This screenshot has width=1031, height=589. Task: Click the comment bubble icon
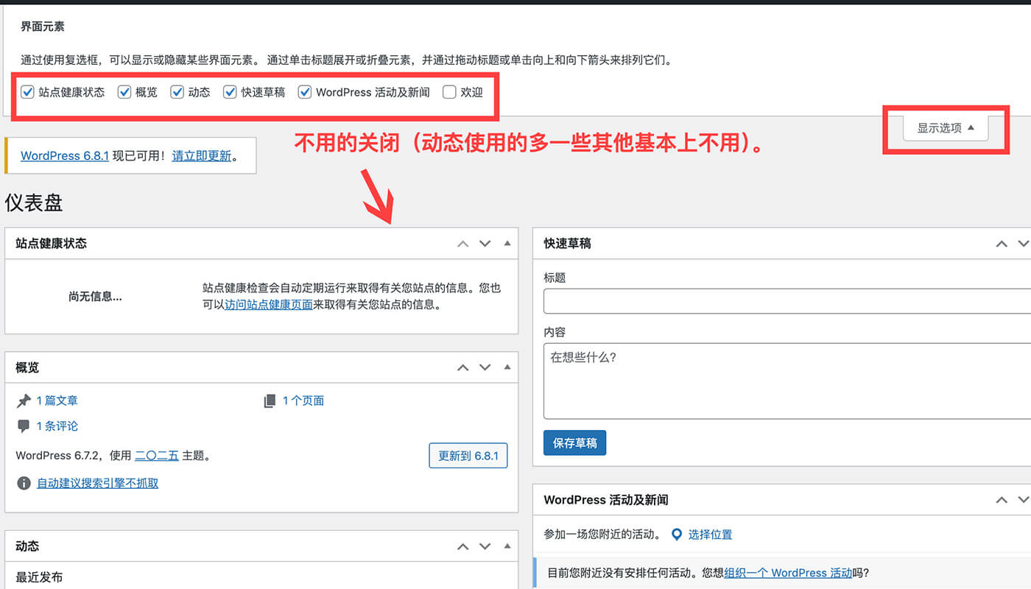tap(24, 426)
